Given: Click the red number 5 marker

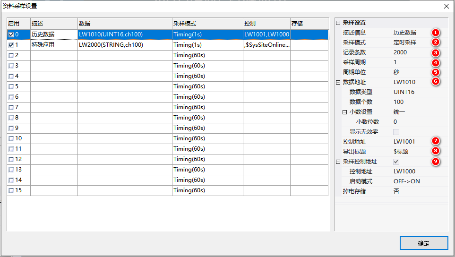Looking at the screenshot, I should click(435, 72).
